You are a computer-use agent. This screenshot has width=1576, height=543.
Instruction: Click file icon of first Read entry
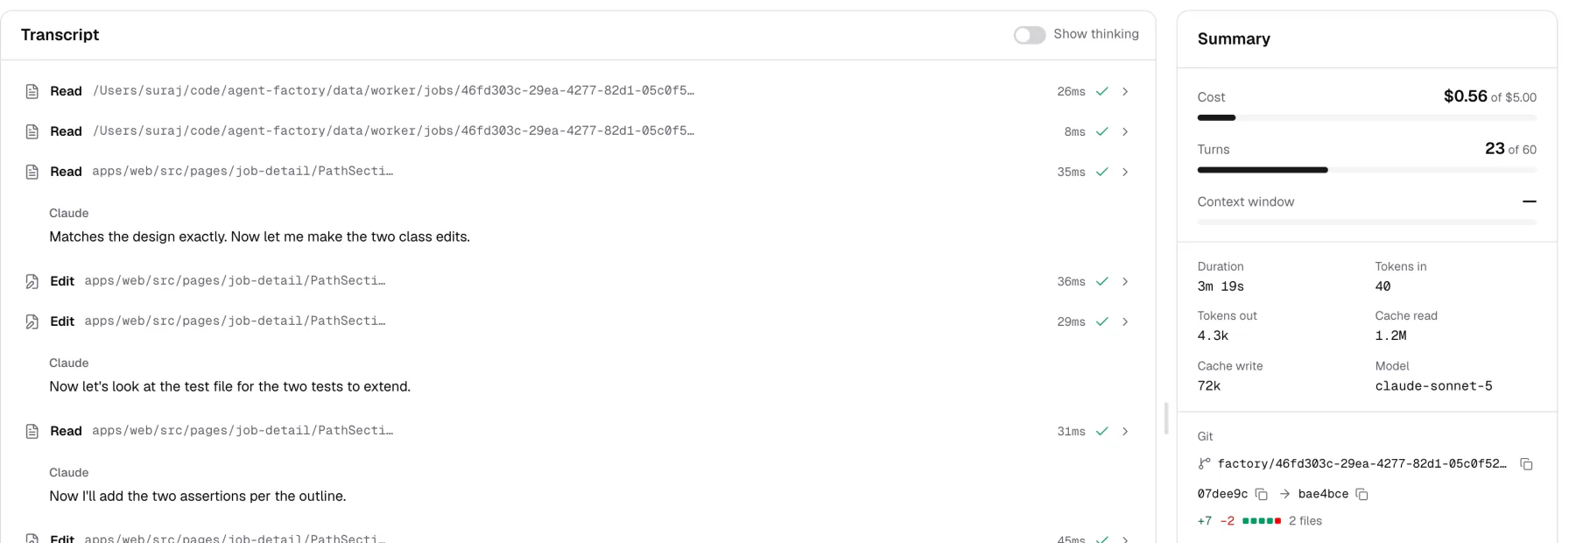(32, 91)
